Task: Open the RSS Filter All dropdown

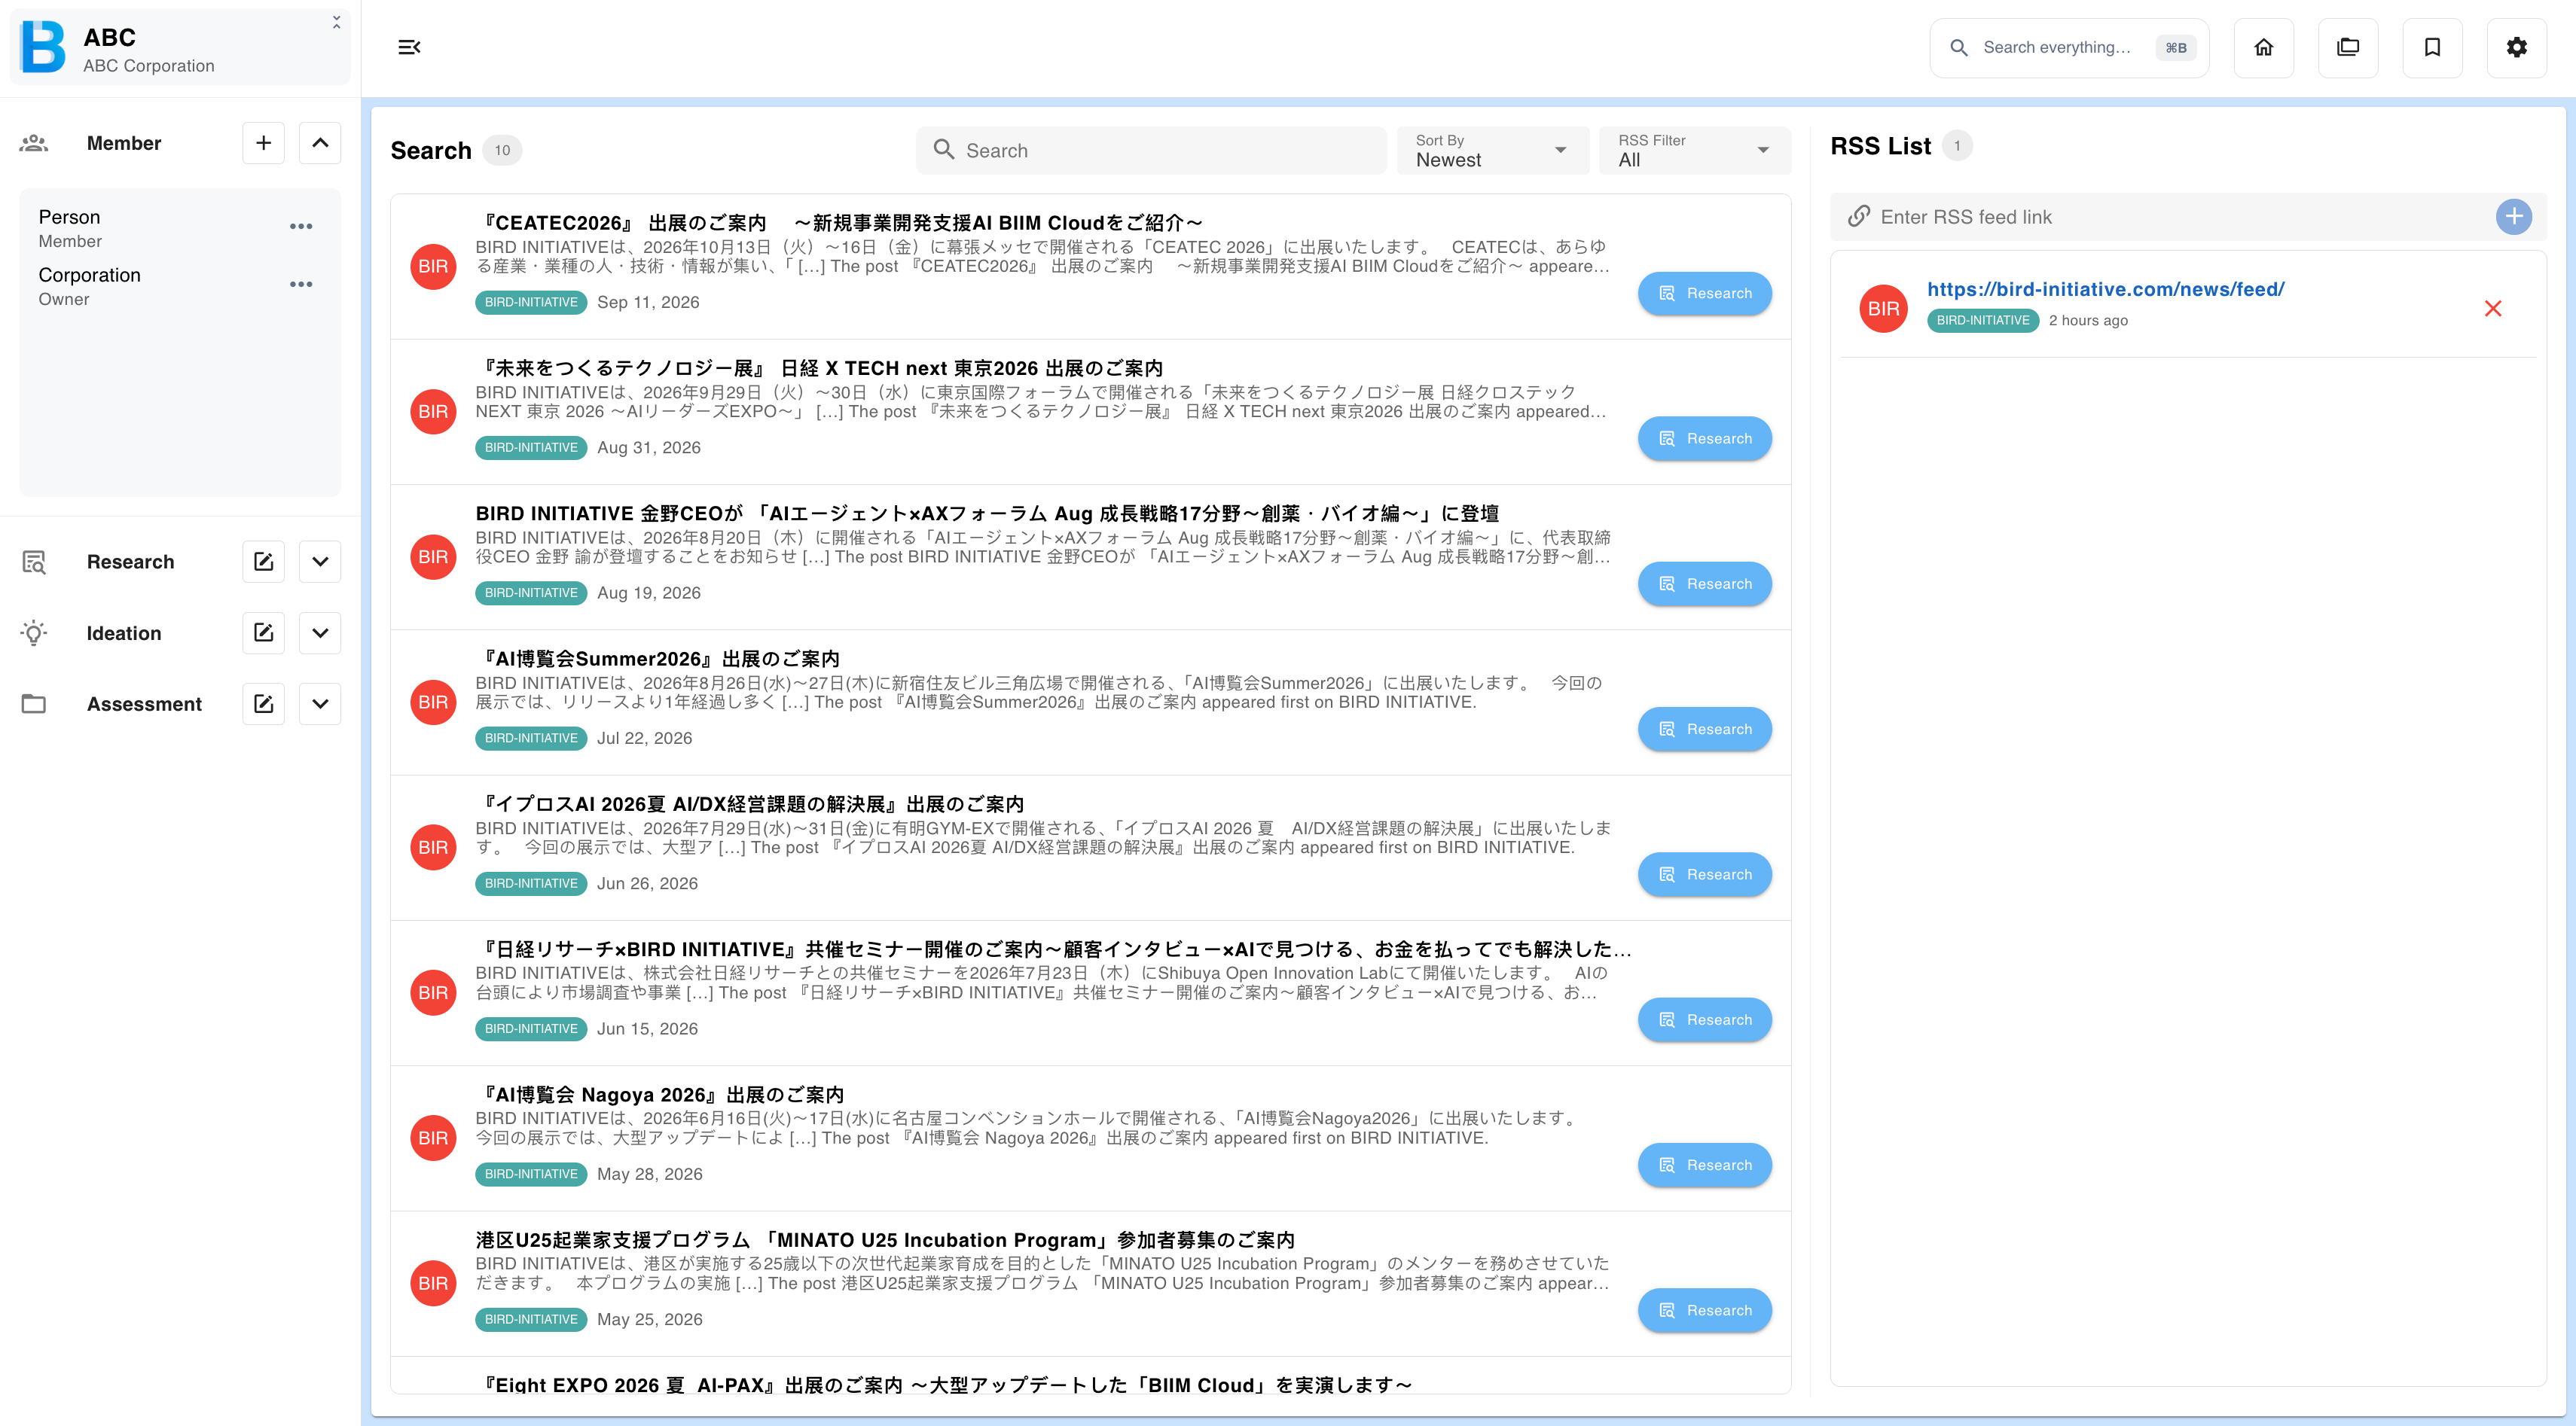Action: point(1695,151)
